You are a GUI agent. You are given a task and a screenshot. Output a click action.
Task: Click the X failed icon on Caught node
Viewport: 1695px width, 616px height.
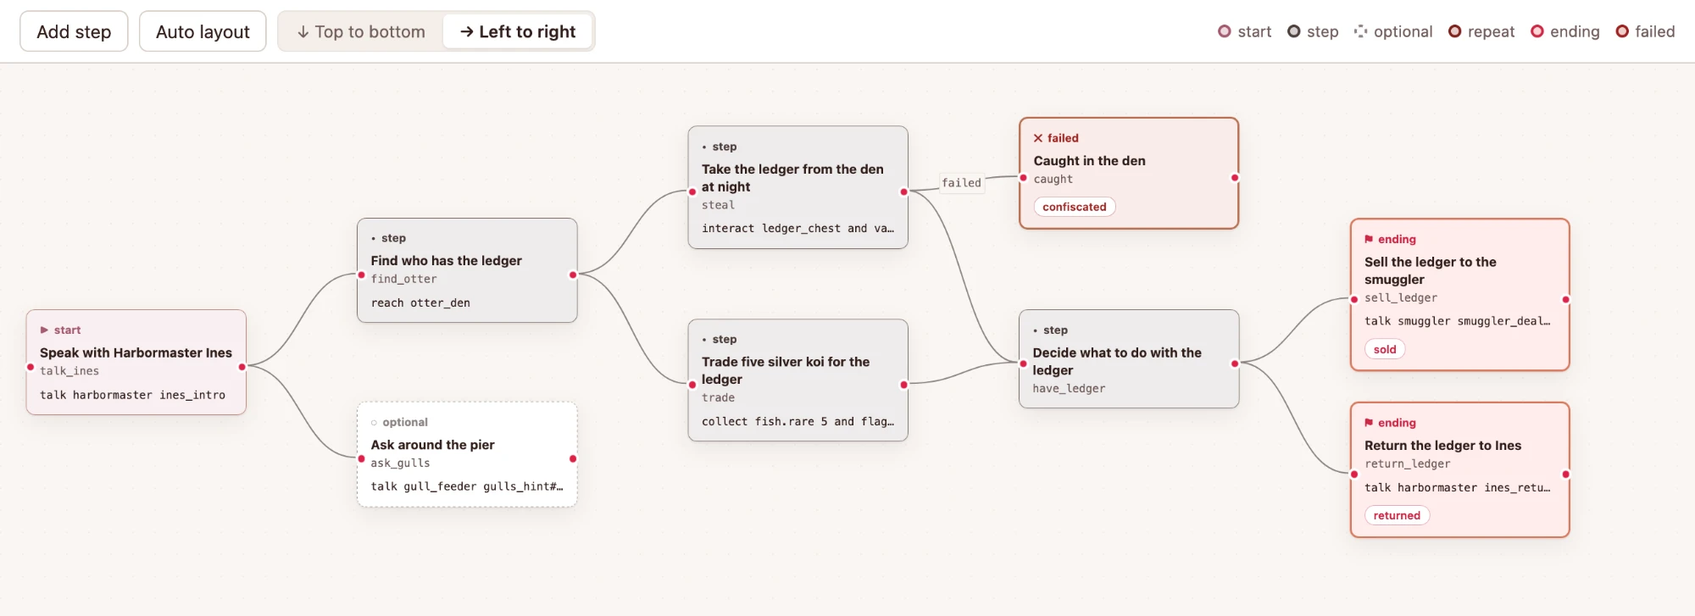(x=1038, y=138)
